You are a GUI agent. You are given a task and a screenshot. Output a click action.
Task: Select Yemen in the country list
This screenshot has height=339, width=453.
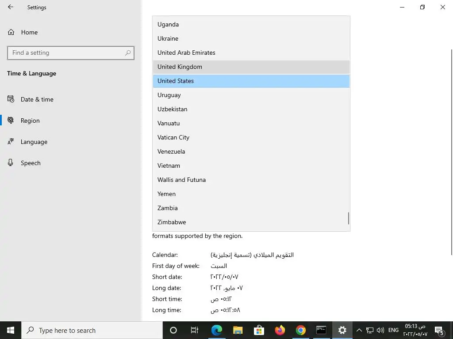tap(251, 194)
